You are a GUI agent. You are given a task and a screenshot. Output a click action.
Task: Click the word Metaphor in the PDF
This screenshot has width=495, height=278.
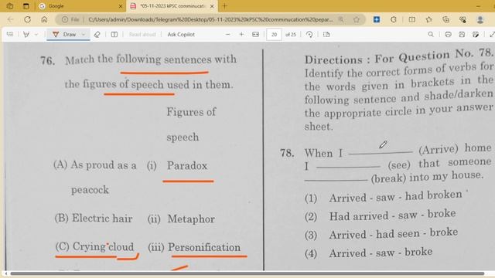(x=191, y=219)
